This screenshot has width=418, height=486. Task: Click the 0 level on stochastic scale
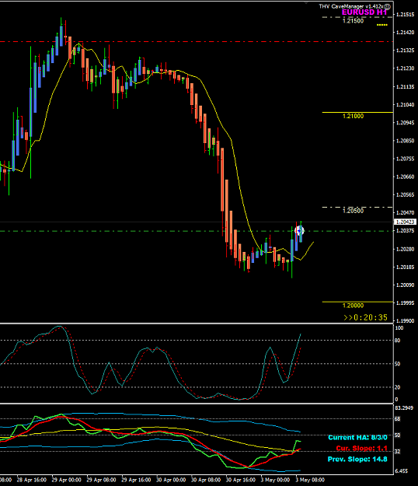pyautogui.click(x=397, y=400)
